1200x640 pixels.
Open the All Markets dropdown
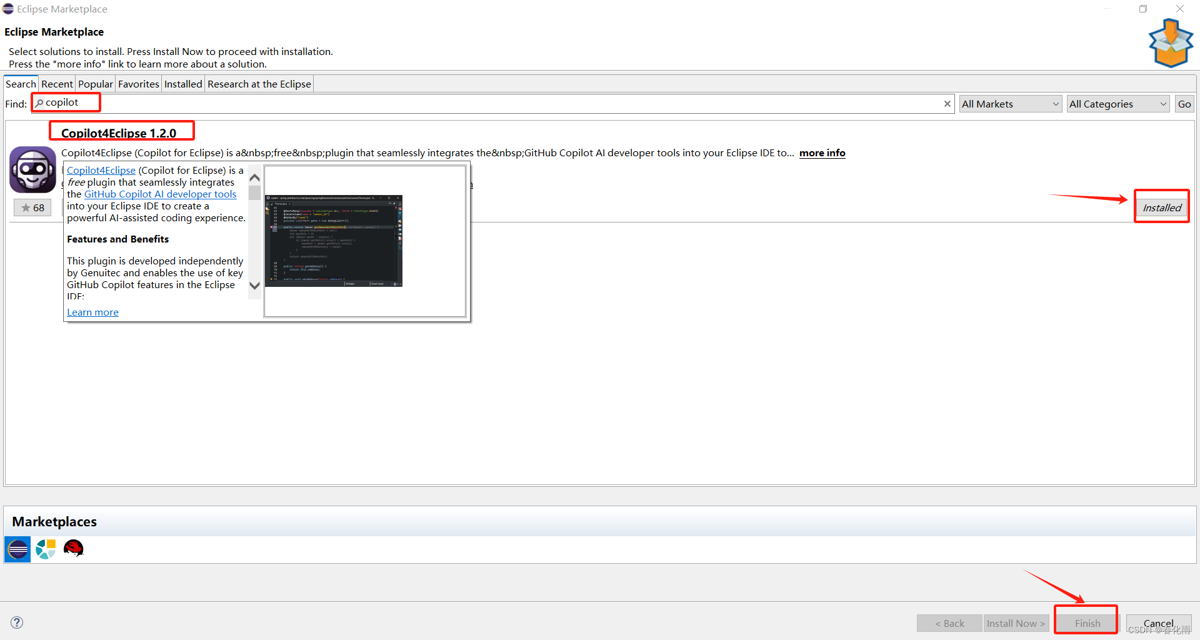(1010, 104)
